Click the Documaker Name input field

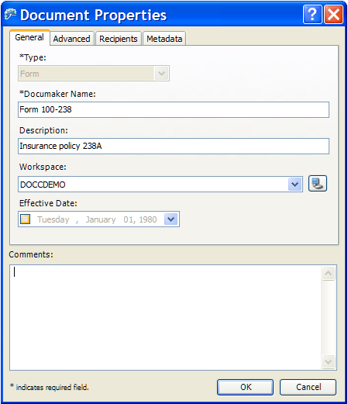click(x=174, y=109)
